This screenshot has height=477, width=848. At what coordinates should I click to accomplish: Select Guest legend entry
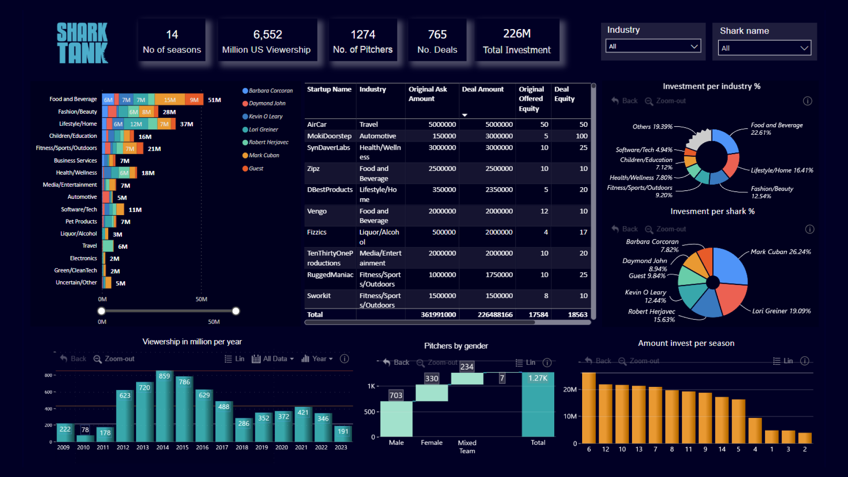tap(253, 168)
